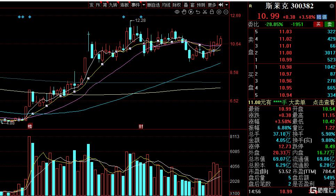The width and height of the screenshot is (336, 196).
Task: Click the 4.88 low price label
Action: click(x=10, y=123)
